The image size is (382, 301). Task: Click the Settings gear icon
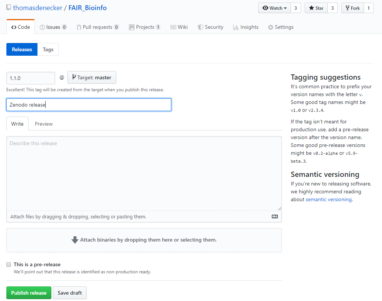[x=271, y=27]
